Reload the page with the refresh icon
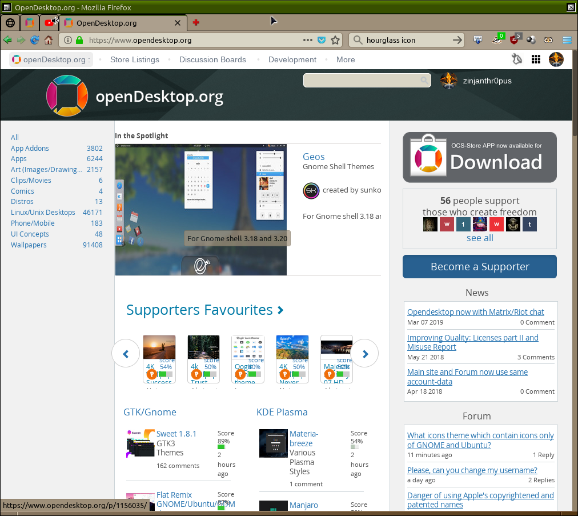Viewport: 578px width, 516px height. click(x=35, y=40)
